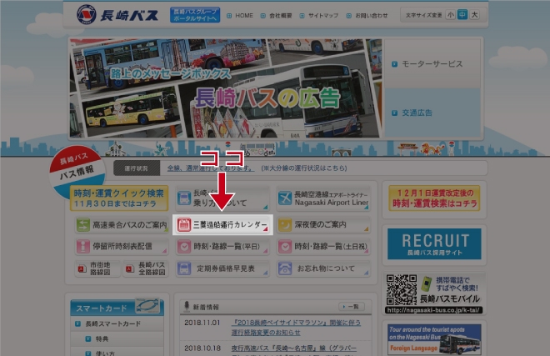The height and width of the screenshot is (356, 550).
Task: Open 深夜便のご案内 button
Action: point(323,225)
